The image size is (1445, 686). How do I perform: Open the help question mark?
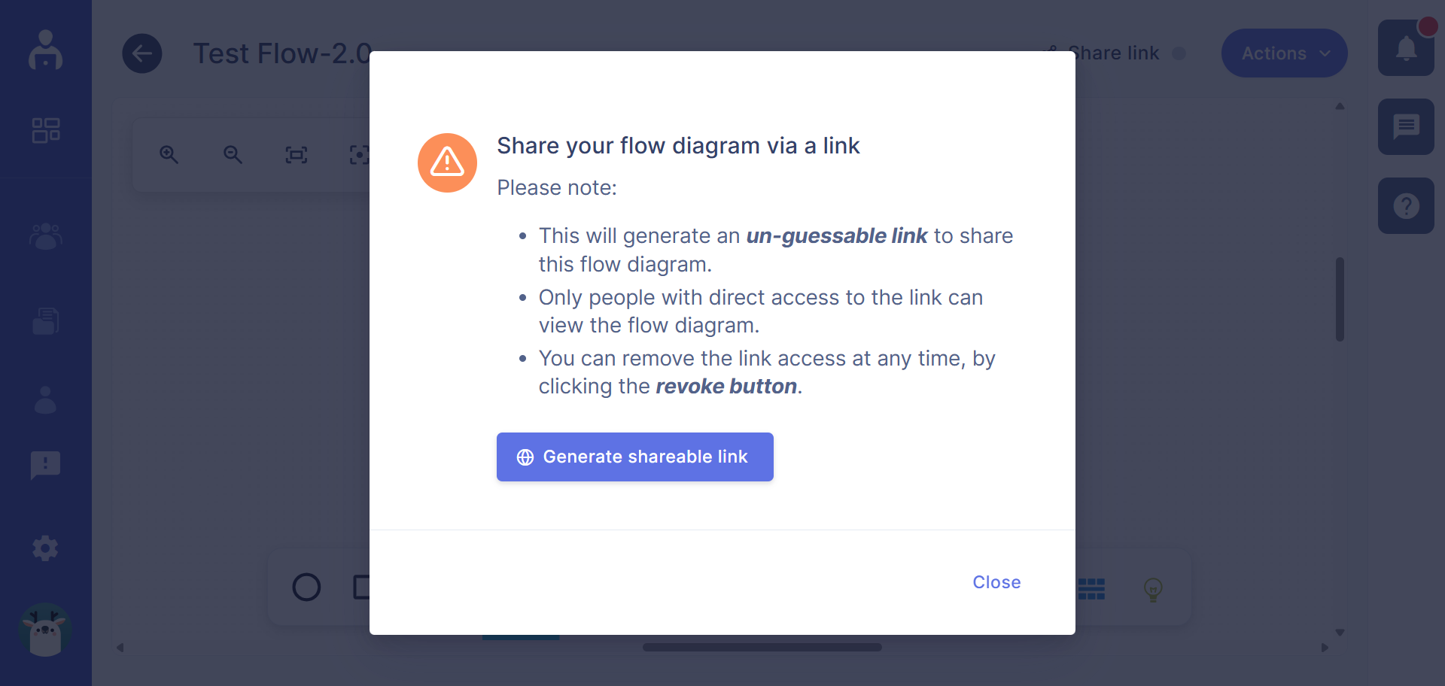pyautogui.click(x=1406, y=205)
